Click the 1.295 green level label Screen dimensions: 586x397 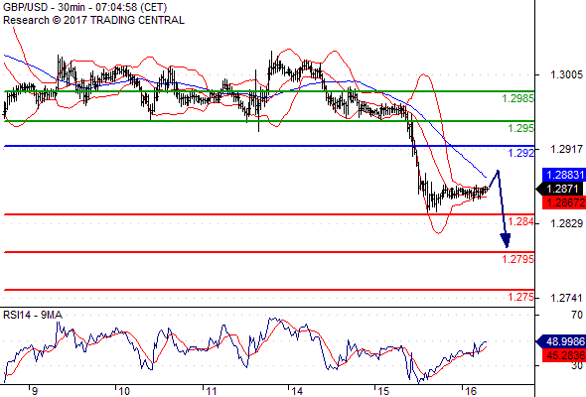[x=520, y=128]
